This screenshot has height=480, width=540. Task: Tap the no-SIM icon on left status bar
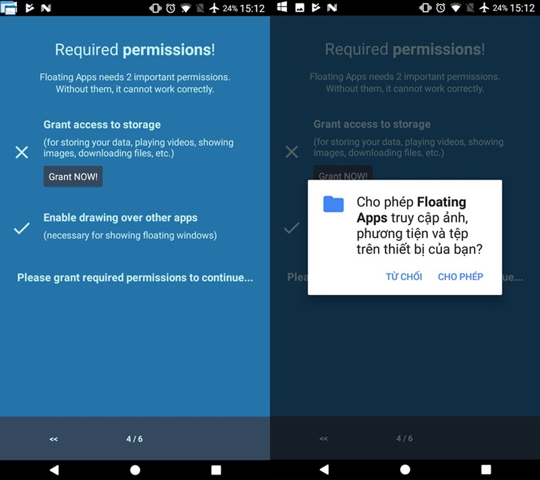[200, 8]
